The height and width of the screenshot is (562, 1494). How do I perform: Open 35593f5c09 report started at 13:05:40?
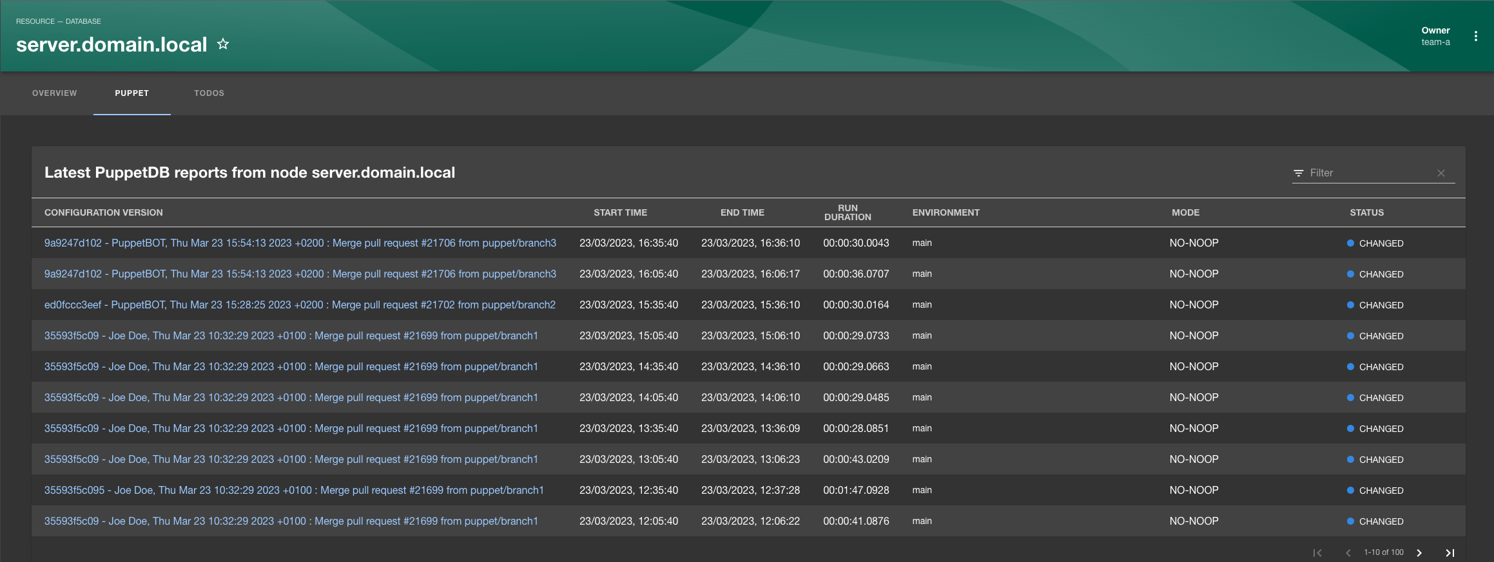coord(291,459)
